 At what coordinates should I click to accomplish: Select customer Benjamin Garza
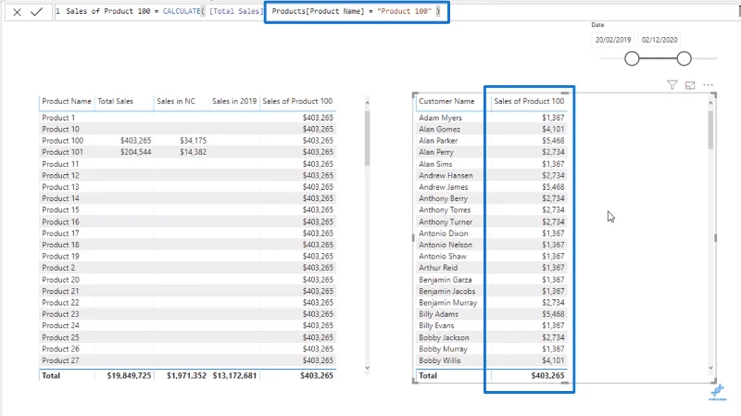[446, 280]
